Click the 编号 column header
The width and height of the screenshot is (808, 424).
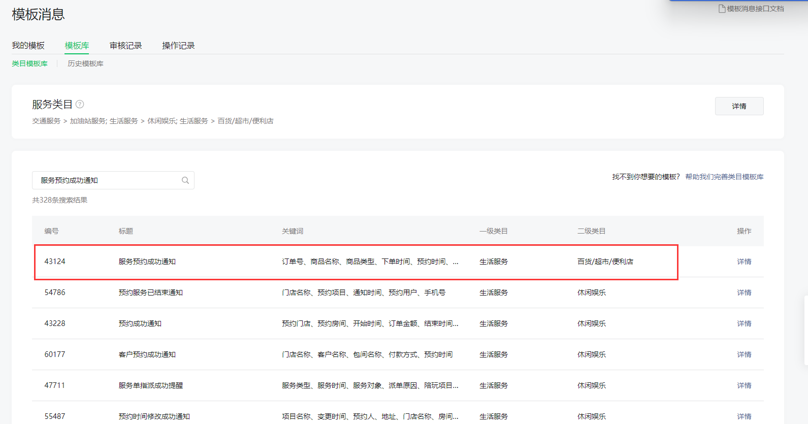(x=51, y=231)
